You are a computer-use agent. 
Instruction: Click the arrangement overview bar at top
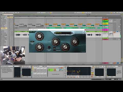click(67, 15)
